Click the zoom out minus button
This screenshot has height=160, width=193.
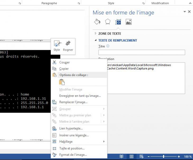[x=149, y=157]
